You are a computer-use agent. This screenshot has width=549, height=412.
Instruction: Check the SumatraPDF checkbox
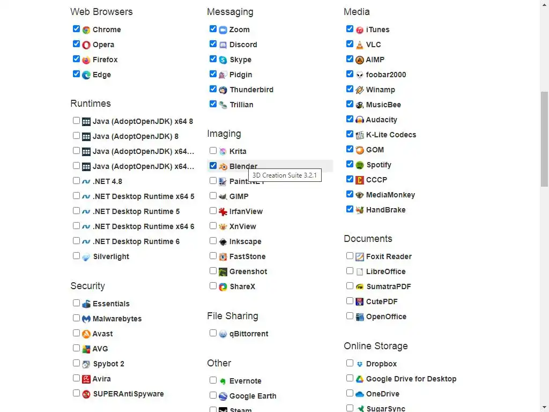350,286
